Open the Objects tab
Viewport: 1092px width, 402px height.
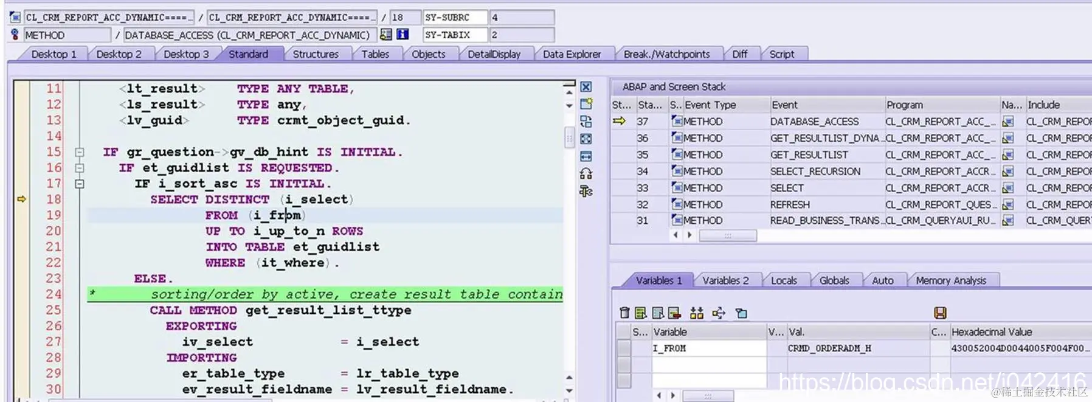[x=429, y=54]
